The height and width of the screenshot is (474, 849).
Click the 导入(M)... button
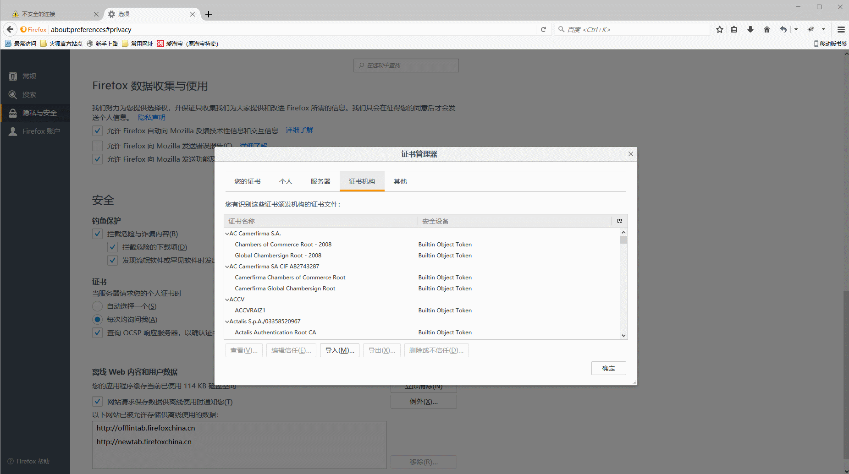(340, 350)
